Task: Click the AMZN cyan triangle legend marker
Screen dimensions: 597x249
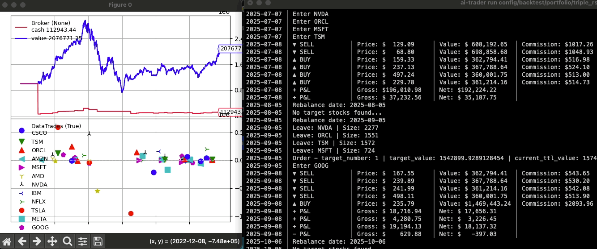Action: [21, 158]
